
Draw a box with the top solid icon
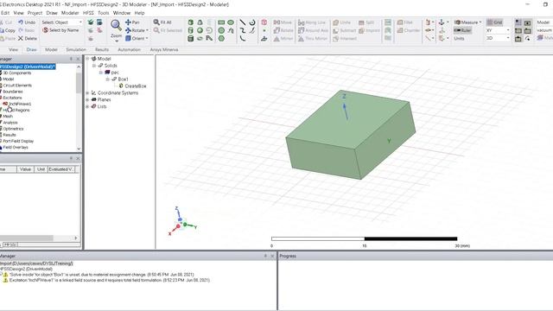[x=191, y=22]
